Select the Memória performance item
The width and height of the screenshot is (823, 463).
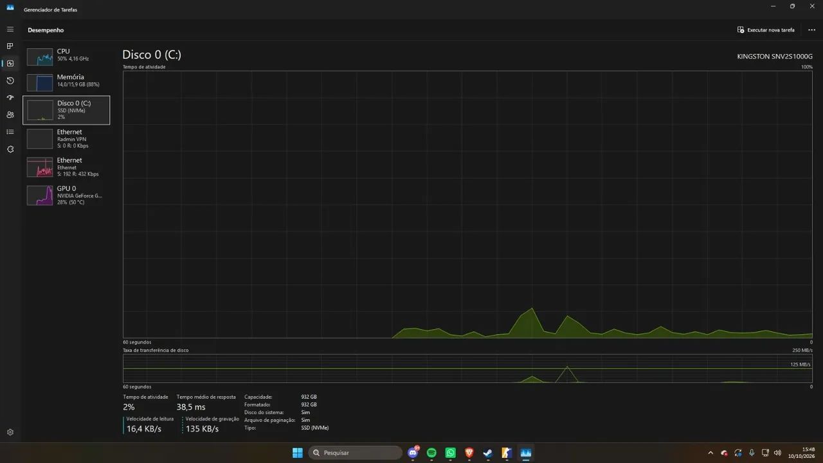click(66, 81)
